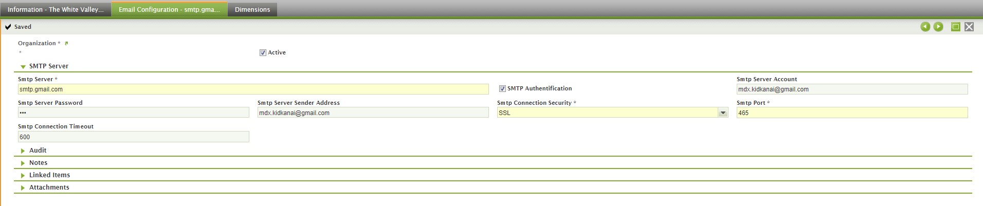
Task: Click the Smtp Server field
Action: pyautogui.click(x=253, y=89)
